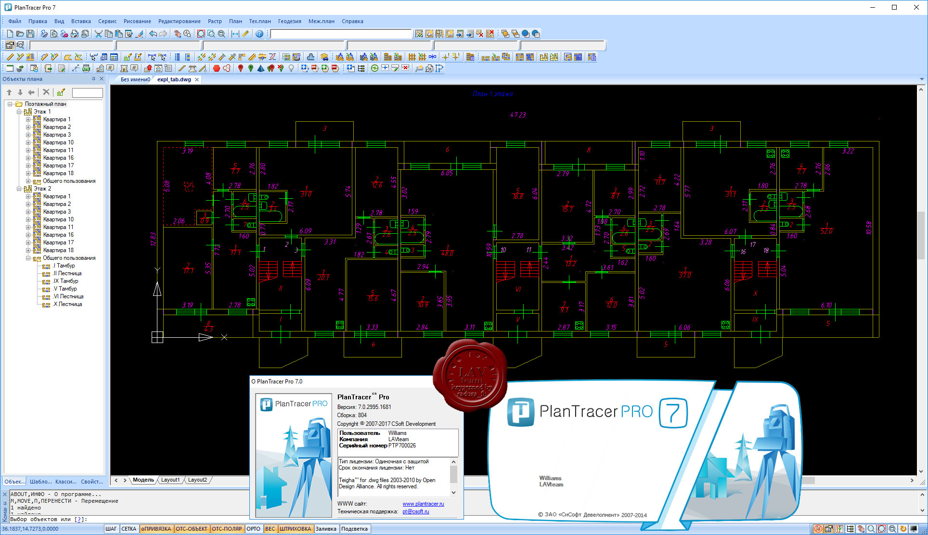Click the green map pin marker icon

click(x=251, y=68)
